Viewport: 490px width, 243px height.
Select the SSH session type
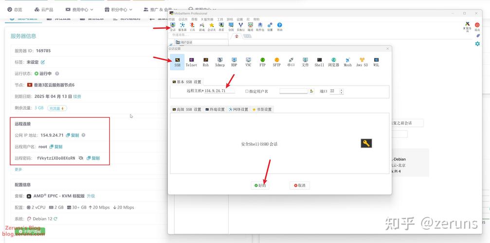coord(177,62)
